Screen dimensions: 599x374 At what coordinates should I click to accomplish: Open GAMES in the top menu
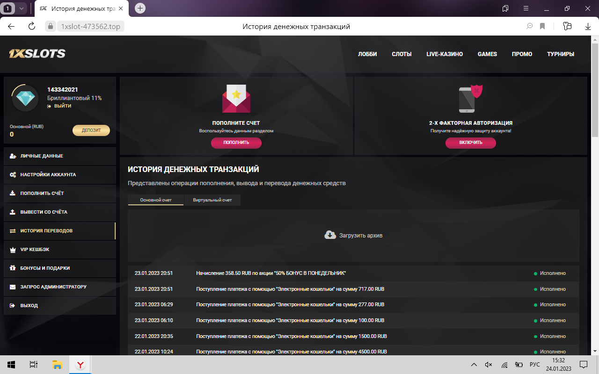(487, 54)
